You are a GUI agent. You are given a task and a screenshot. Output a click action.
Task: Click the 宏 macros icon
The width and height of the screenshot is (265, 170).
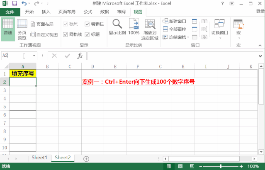[238, 24]
